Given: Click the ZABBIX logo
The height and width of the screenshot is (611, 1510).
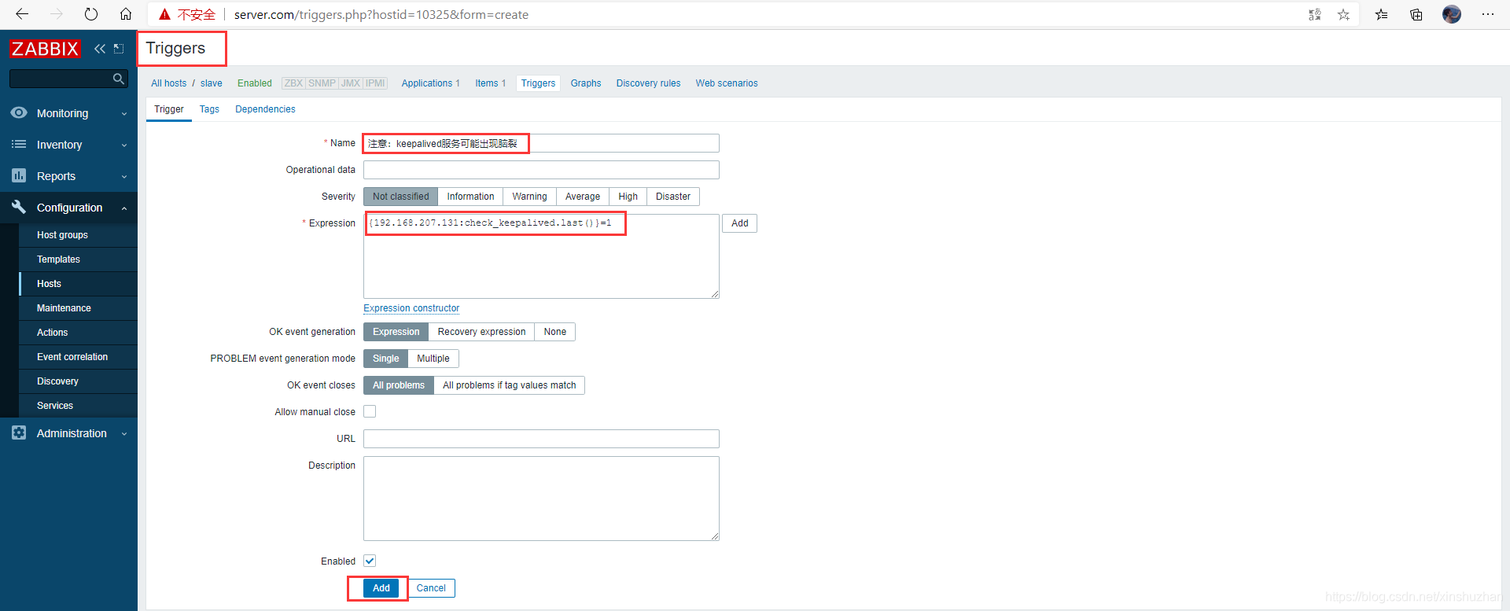Looking at the screenshot, I should (45, 49).
